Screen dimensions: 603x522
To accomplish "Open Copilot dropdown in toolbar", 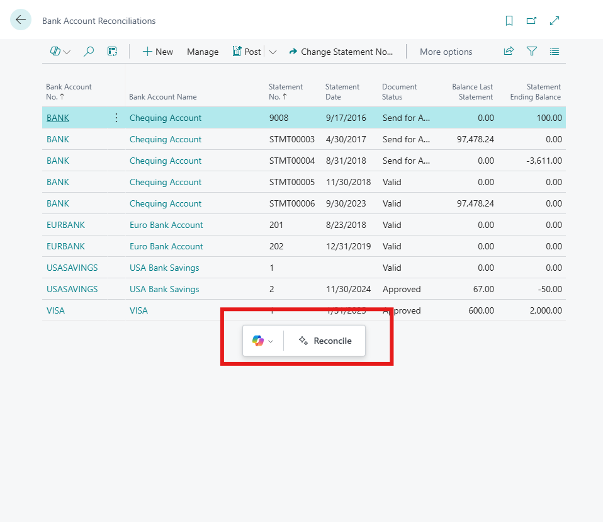I will tap(60, 52).
